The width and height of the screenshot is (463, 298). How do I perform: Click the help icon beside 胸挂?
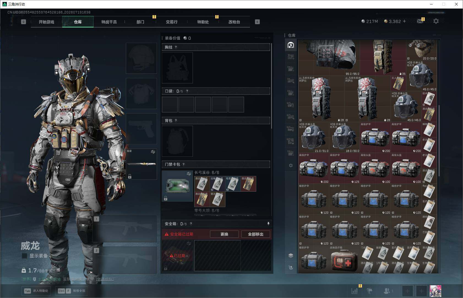176,47
